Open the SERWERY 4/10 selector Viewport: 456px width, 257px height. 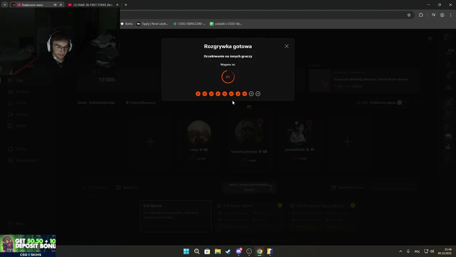click(x=347, y=187)
